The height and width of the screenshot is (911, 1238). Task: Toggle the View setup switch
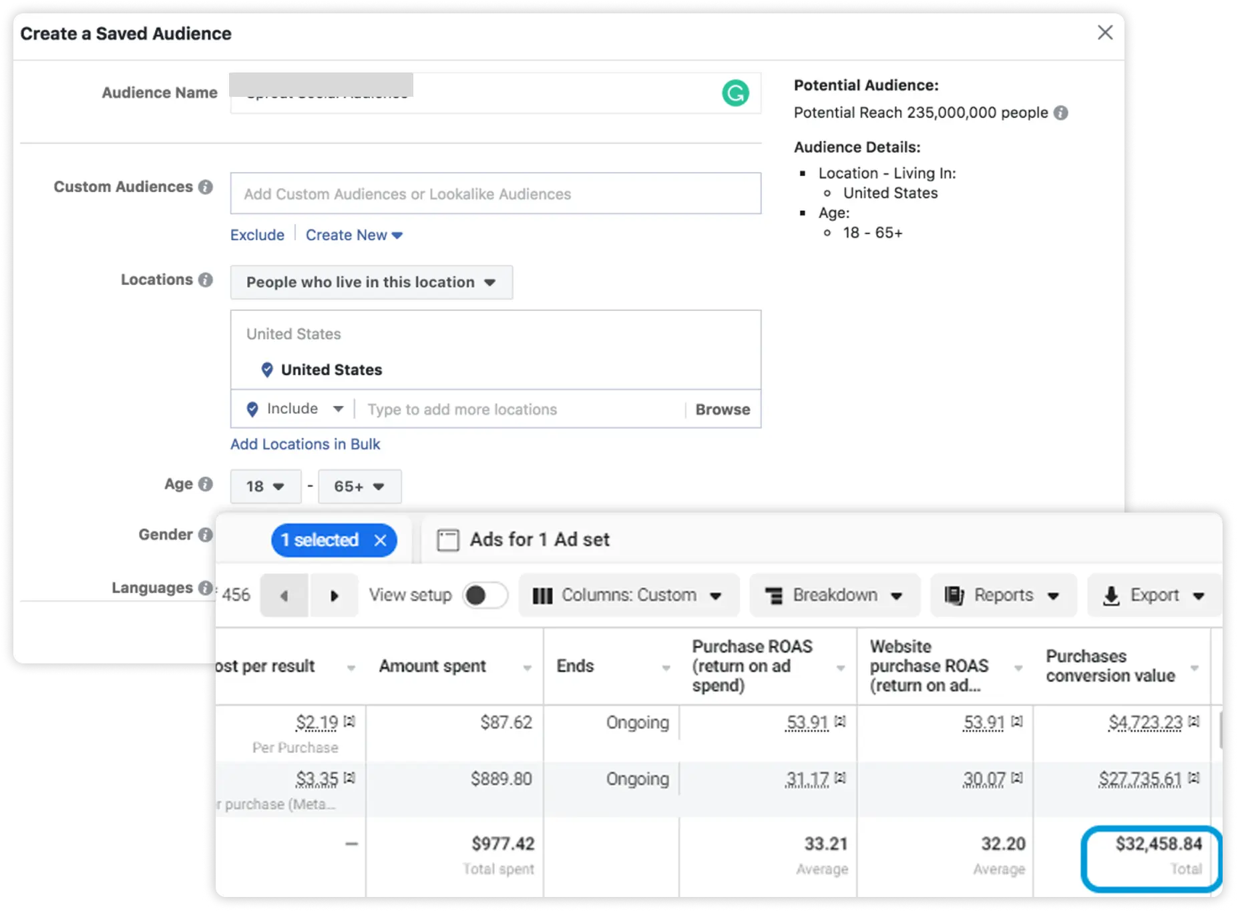485,595
